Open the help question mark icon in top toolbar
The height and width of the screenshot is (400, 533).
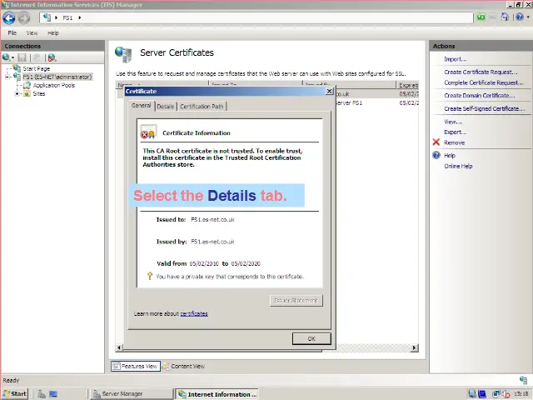519,17
